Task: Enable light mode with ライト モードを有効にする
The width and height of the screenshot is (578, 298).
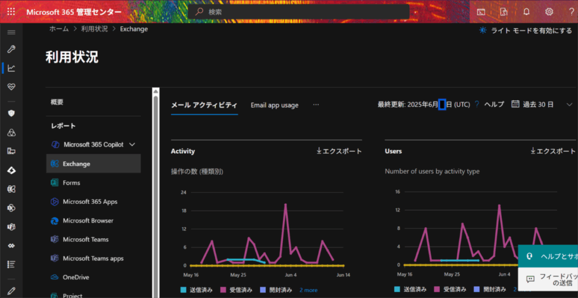Action: tap(526, 30)
